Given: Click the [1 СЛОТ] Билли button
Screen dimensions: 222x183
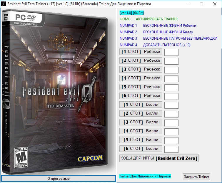Looking at the screenshot, I should click(141, 105).
